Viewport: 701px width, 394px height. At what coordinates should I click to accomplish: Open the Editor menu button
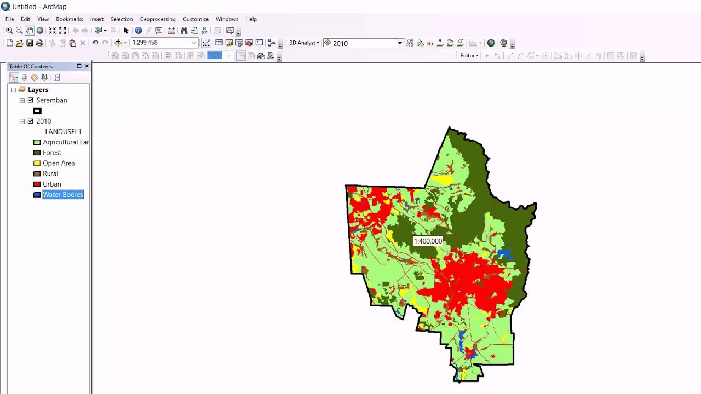(x=469, y=55)
